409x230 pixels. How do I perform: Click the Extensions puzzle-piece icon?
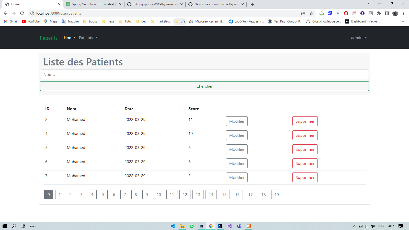coord(379,13)
